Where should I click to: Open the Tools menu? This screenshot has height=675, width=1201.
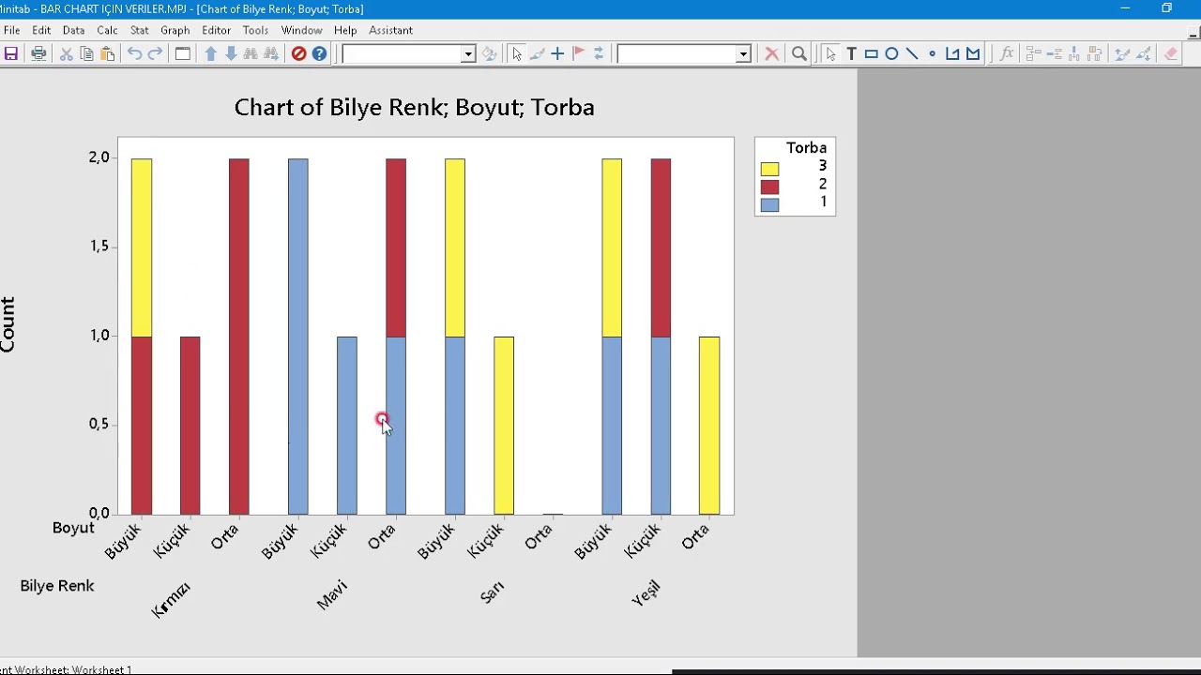tap(255, 30)
